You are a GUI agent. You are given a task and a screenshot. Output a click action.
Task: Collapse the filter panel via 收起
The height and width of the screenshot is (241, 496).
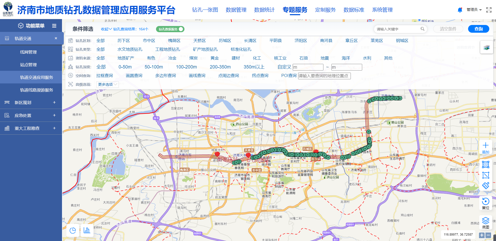(106, 29)
